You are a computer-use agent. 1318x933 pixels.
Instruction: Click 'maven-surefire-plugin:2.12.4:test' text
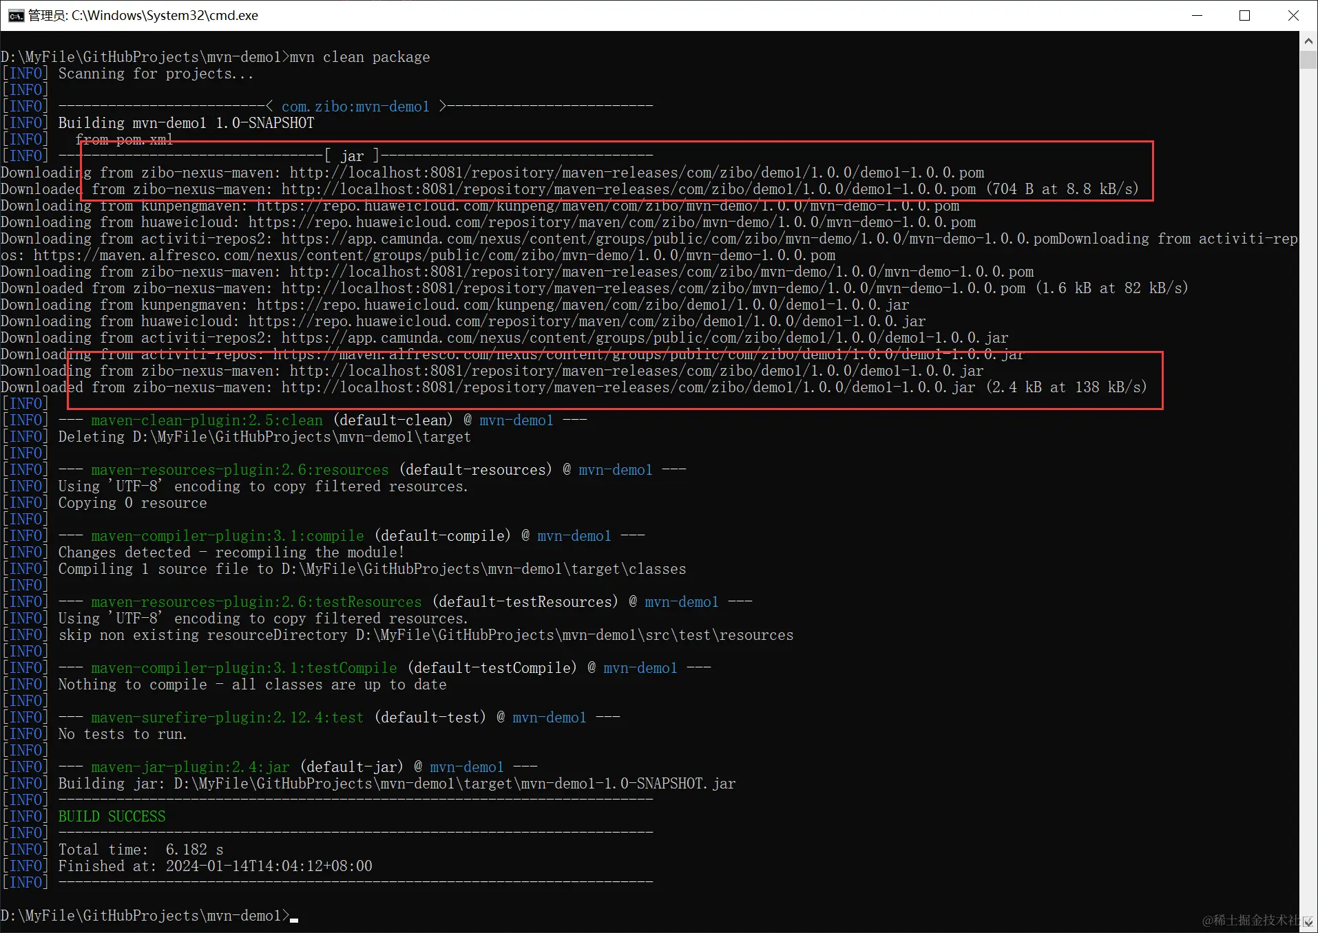(x=227, y=718)
